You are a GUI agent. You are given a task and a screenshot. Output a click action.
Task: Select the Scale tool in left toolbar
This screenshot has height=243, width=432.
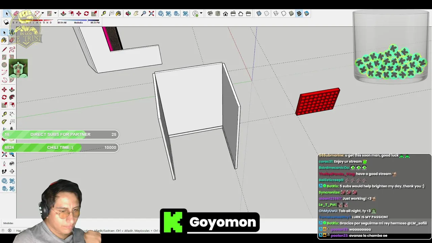click(4, 105)
